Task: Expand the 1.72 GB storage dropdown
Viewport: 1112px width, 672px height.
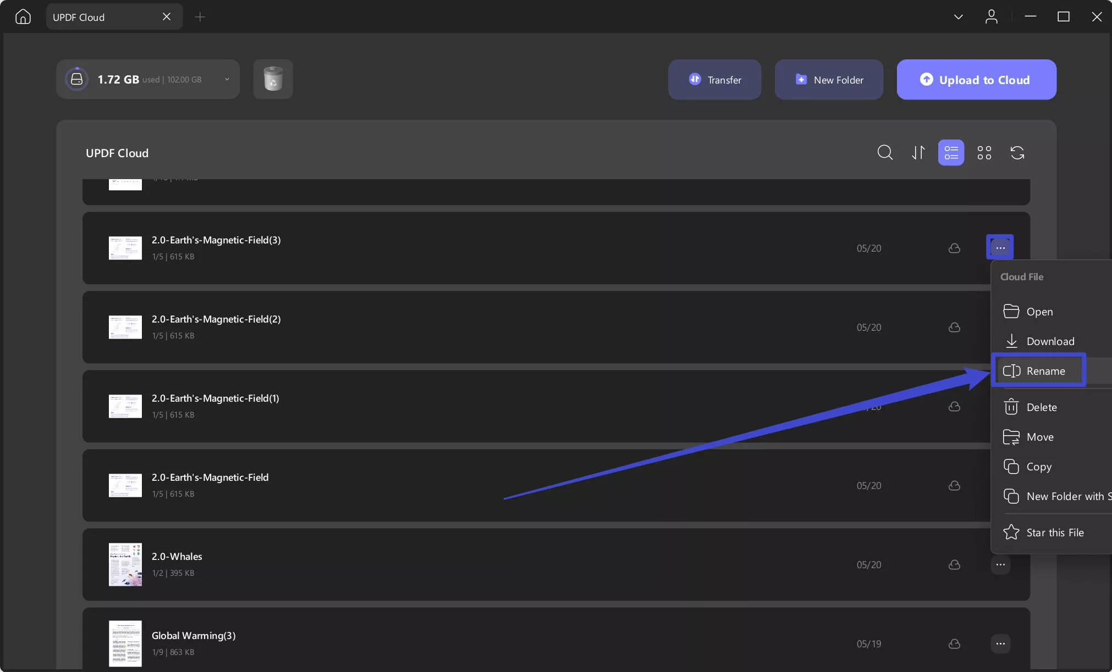Action: click(227, 79)
